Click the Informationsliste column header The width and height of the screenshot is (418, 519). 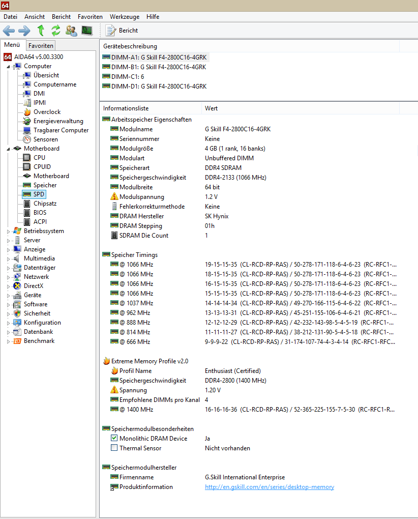(151, 108)
